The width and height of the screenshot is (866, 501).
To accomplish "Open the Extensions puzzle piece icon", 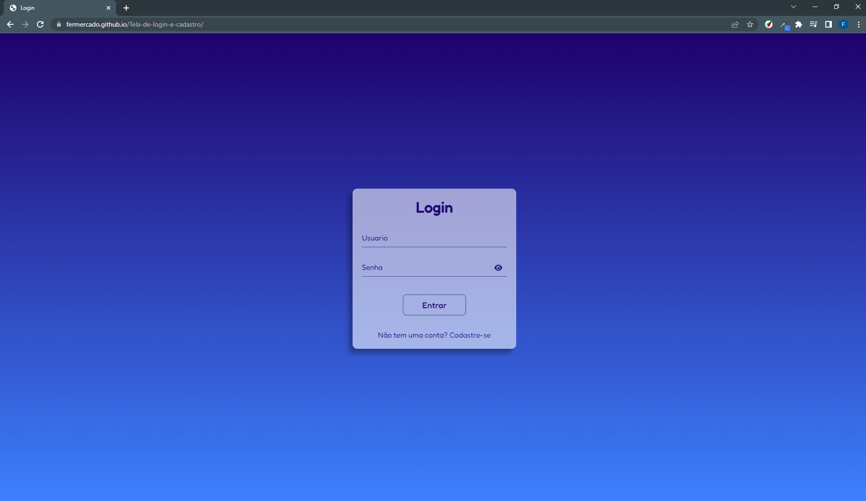I will (x=800, y=24).
